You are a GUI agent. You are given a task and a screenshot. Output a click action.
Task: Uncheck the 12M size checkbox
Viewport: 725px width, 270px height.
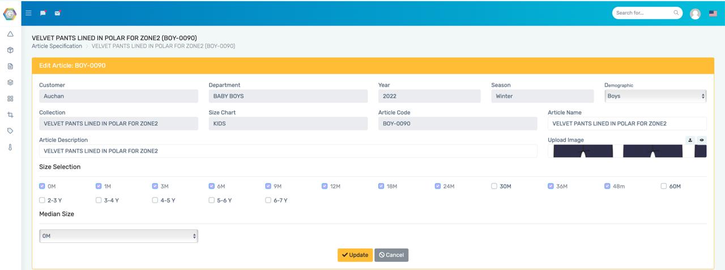(x=325, y=186)
